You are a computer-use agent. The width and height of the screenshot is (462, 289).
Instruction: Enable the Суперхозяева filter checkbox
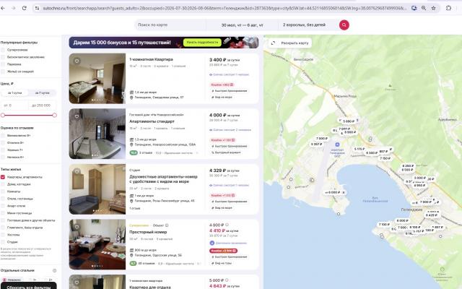click(3, 50)
